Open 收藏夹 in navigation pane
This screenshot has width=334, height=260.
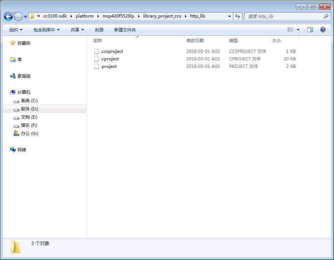coord(24,43)
